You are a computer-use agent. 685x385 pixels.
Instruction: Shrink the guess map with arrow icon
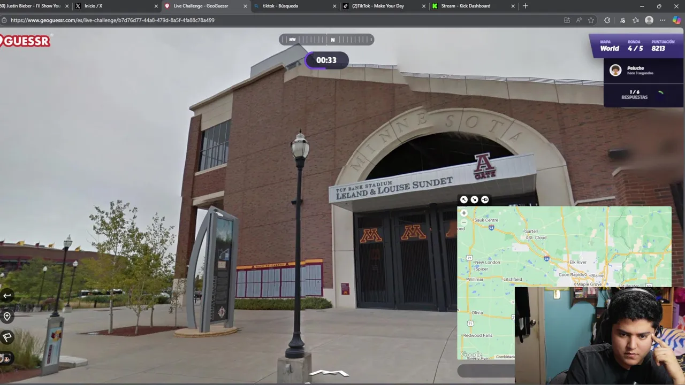click(474, 199)
